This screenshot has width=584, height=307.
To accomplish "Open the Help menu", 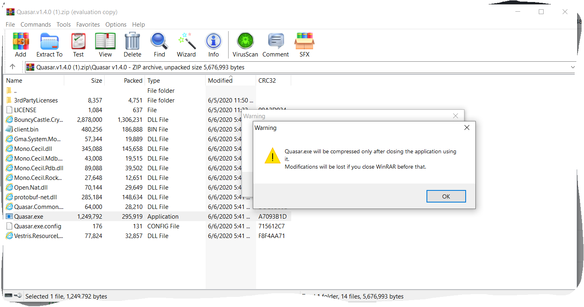I will click(x=139, y=25).
